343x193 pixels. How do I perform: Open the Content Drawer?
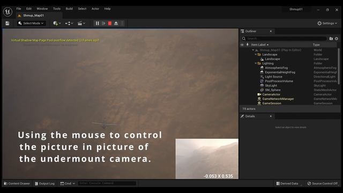point(17,183)
